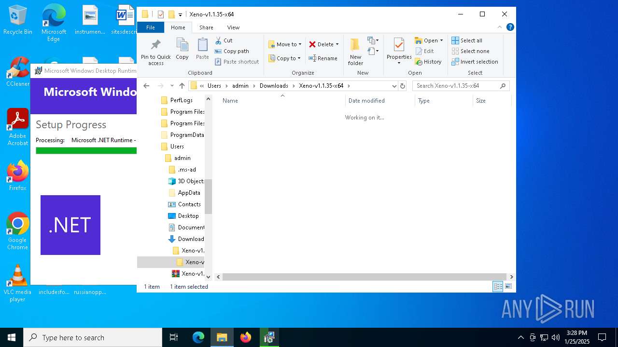Open VLC media player desktop icon
This screenshot has height=347, width=618.
(x=17, y=283)
